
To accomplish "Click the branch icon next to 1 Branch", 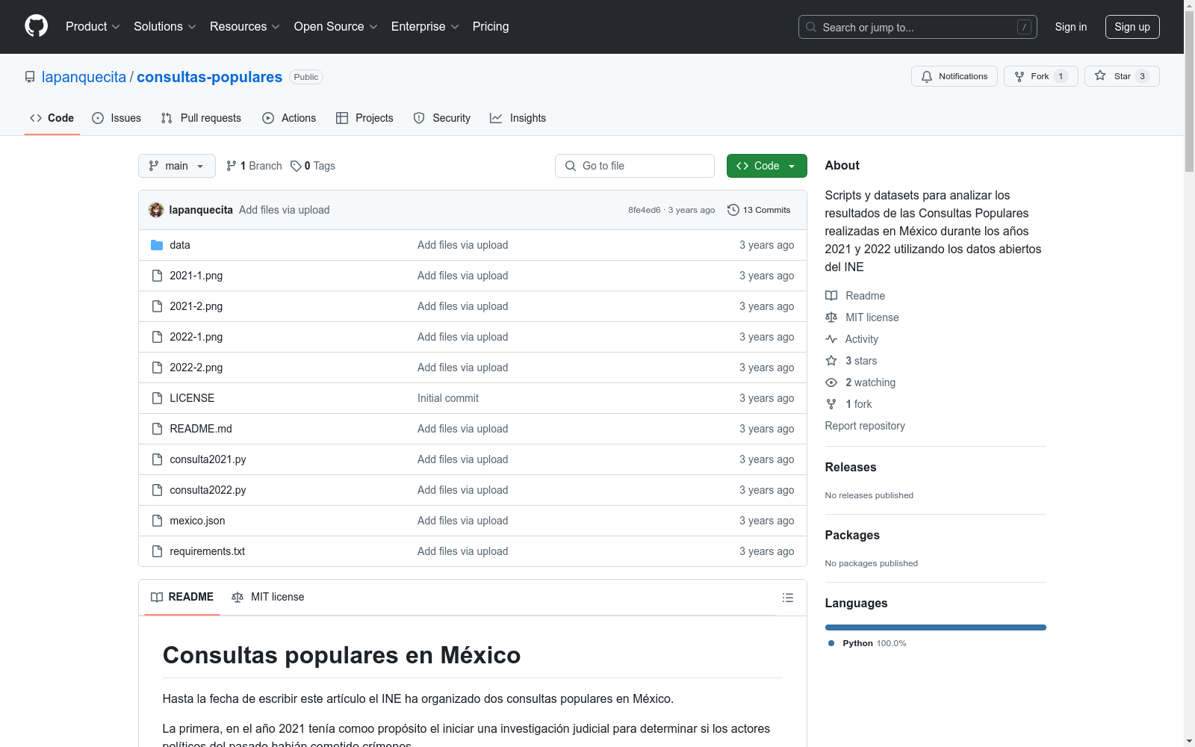I will tap(232, 166).
